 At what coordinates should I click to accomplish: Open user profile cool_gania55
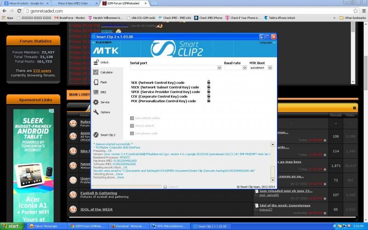[269, 195]
